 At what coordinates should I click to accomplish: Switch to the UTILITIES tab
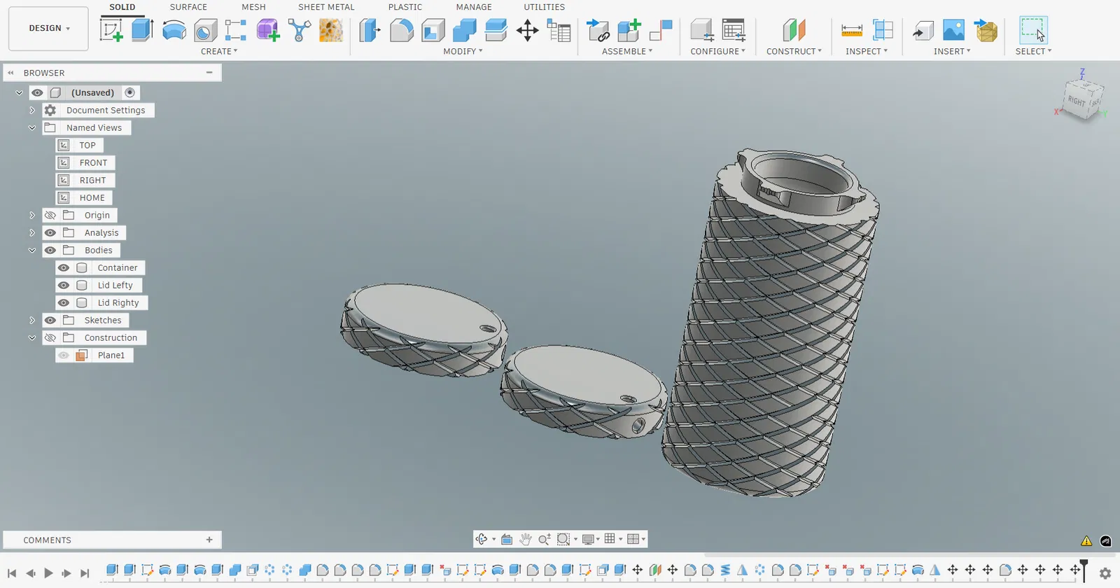click(x=544, y=7)
